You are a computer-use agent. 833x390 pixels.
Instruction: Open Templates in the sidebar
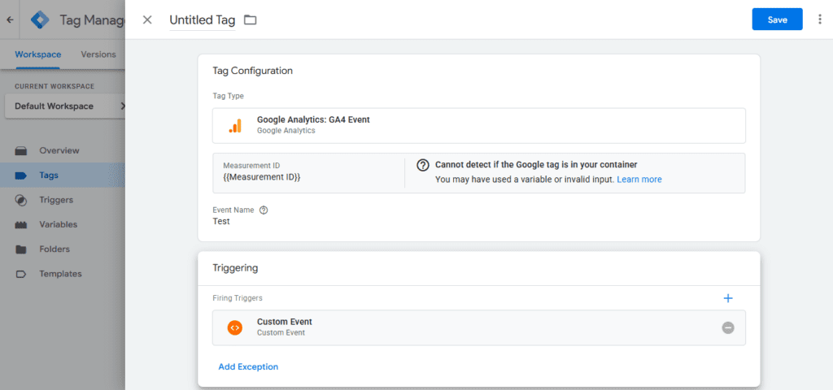pos(60,274)
